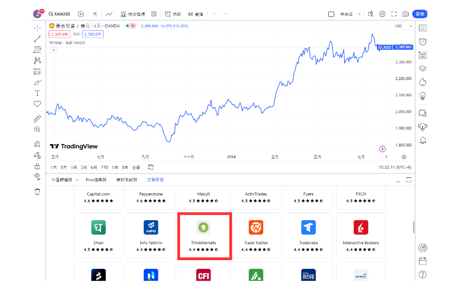Open the calendar icon in right sidebar
459x290 pixels.
click(x=422, y=261)
